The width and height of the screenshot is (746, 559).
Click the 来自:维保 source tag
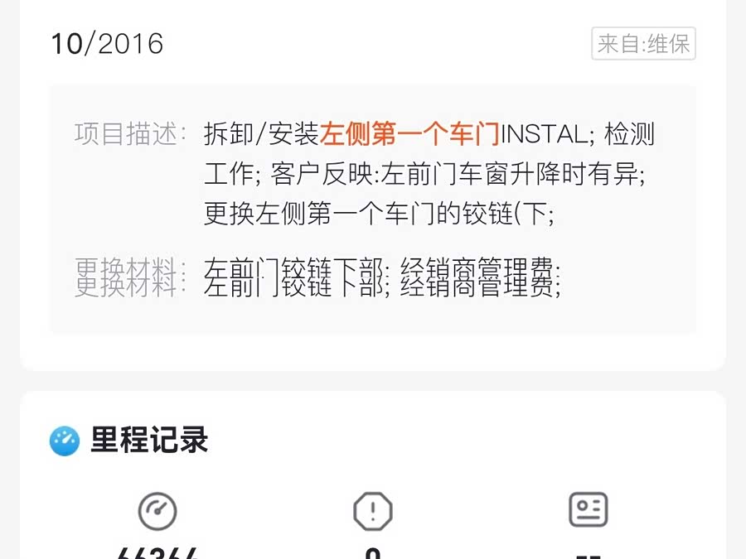pyautogui.click(x=644, y=44)
